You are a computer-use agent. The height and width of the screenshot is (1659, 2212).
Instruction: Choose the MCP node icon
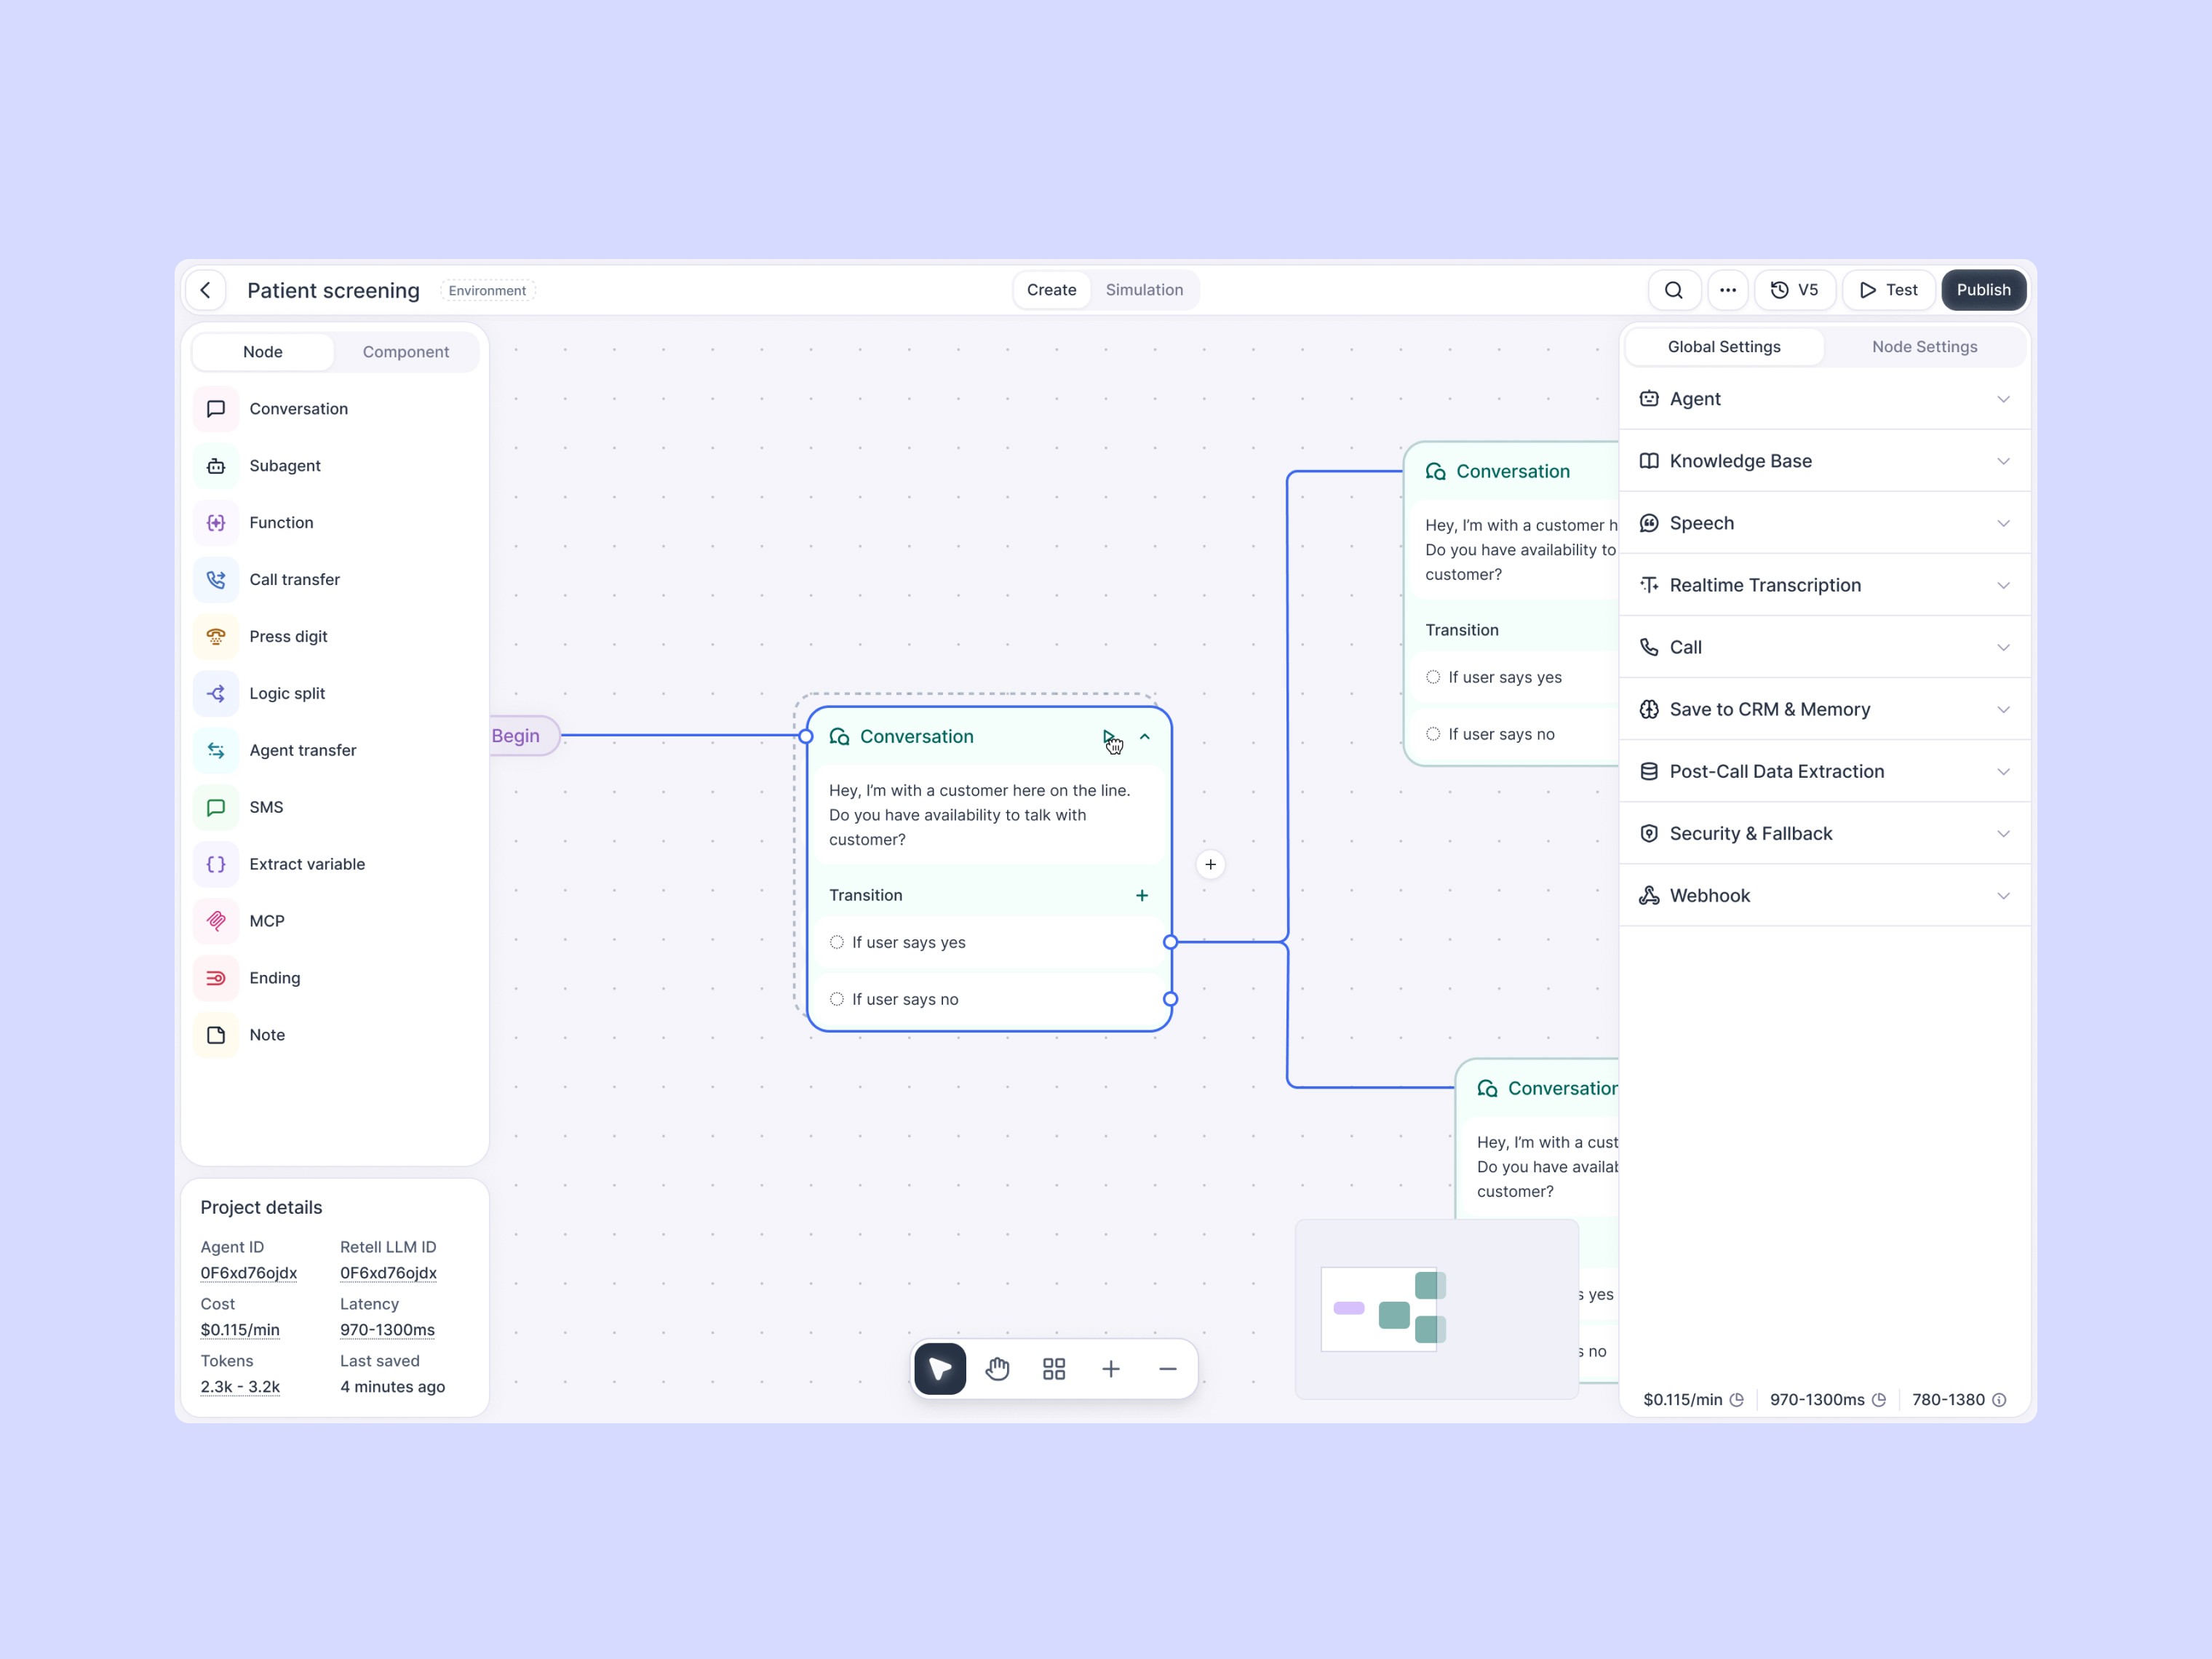click(x=216, y=922)
